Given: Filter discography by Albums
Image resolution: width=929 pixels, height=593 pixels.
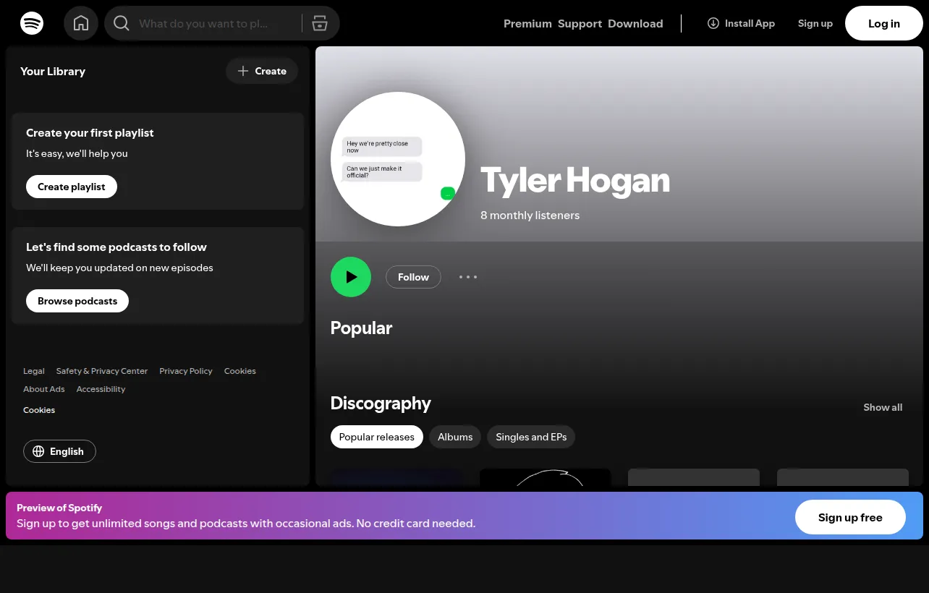Looking at the screenshot, I should (455, 437).
